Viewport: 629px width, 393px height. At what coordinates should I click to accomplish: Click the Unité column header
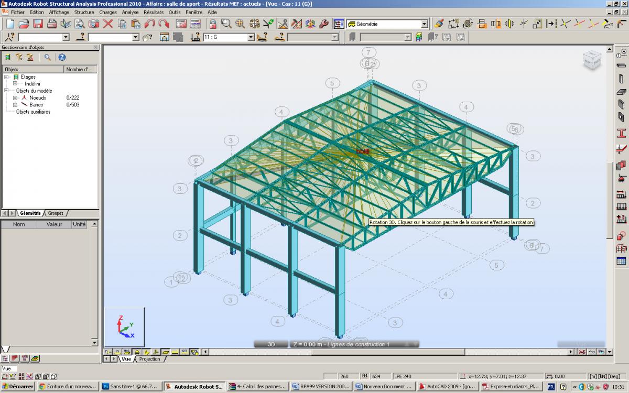point(79,224)
